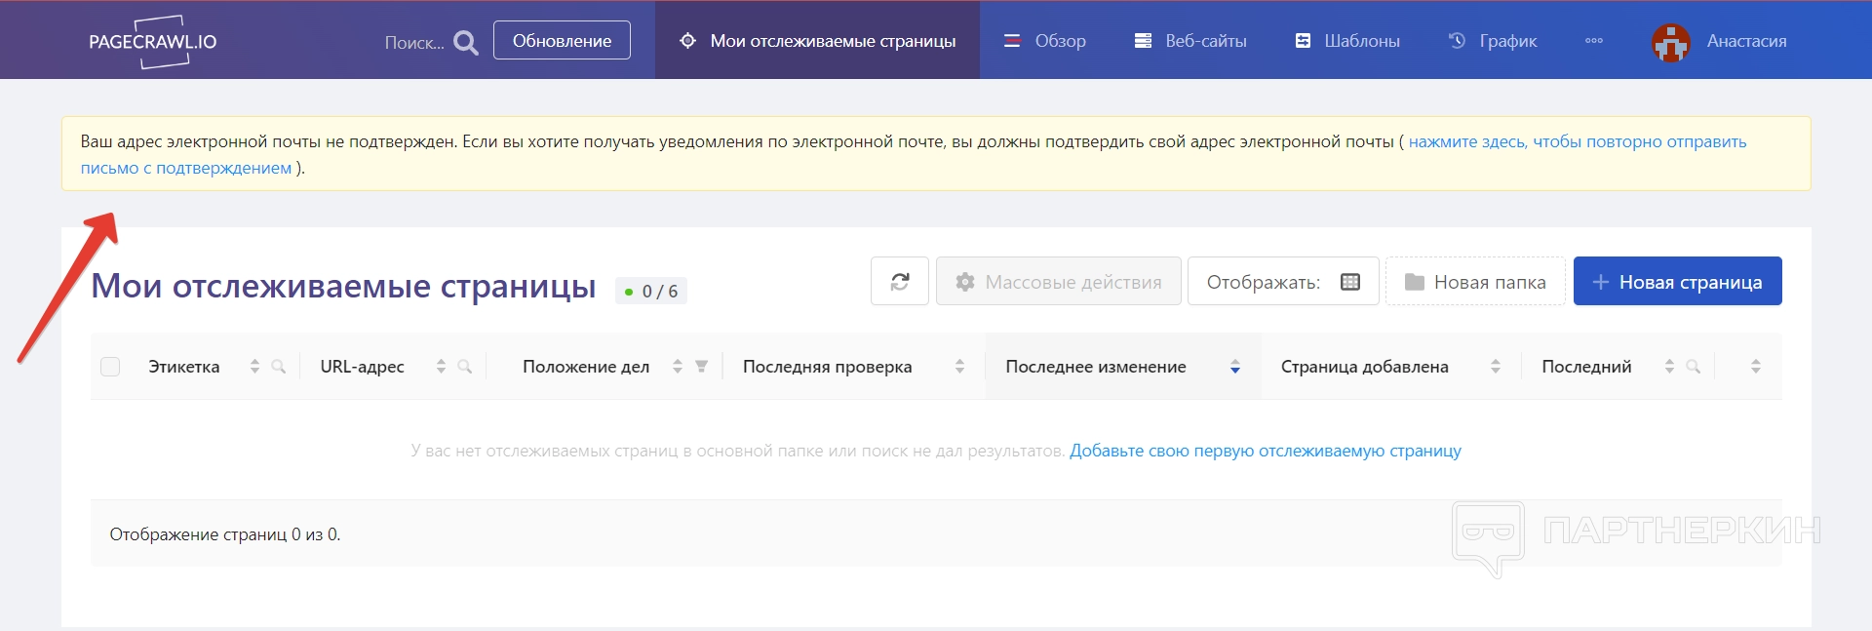Click Добавьте свою первую отслеживаемую страницу link
This screenshot has width=1872, height=631.
1266,452
